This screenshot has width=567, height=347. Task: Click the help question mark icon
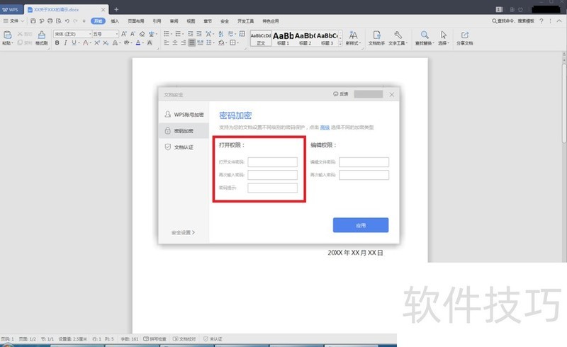(x=541, y=21)
